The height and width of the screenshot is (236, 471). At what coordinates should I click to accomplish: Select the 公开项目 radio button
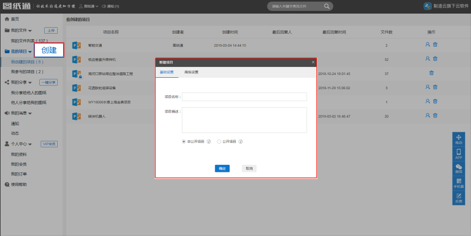[219, 141]
